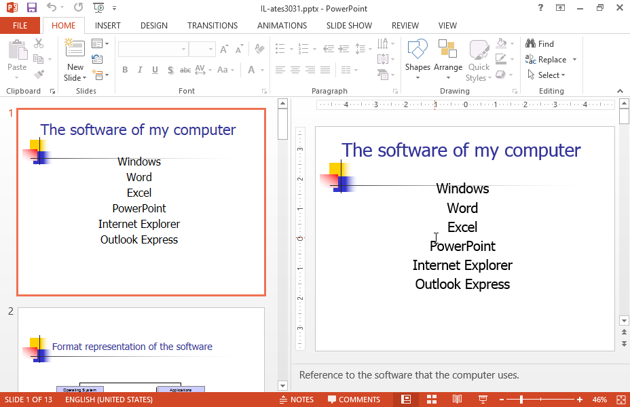Open the font size dropdown
This screenshot has height=407, width=630.
pos(210,49)
